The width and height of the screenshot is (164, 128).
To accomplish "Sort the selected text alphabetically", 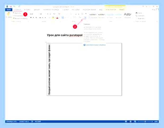I will tap(83, 14).
